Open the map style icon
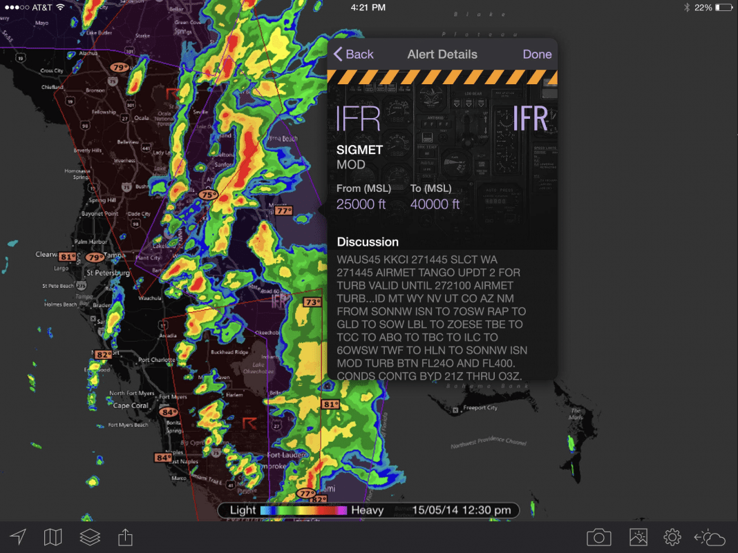 [53, 536]
